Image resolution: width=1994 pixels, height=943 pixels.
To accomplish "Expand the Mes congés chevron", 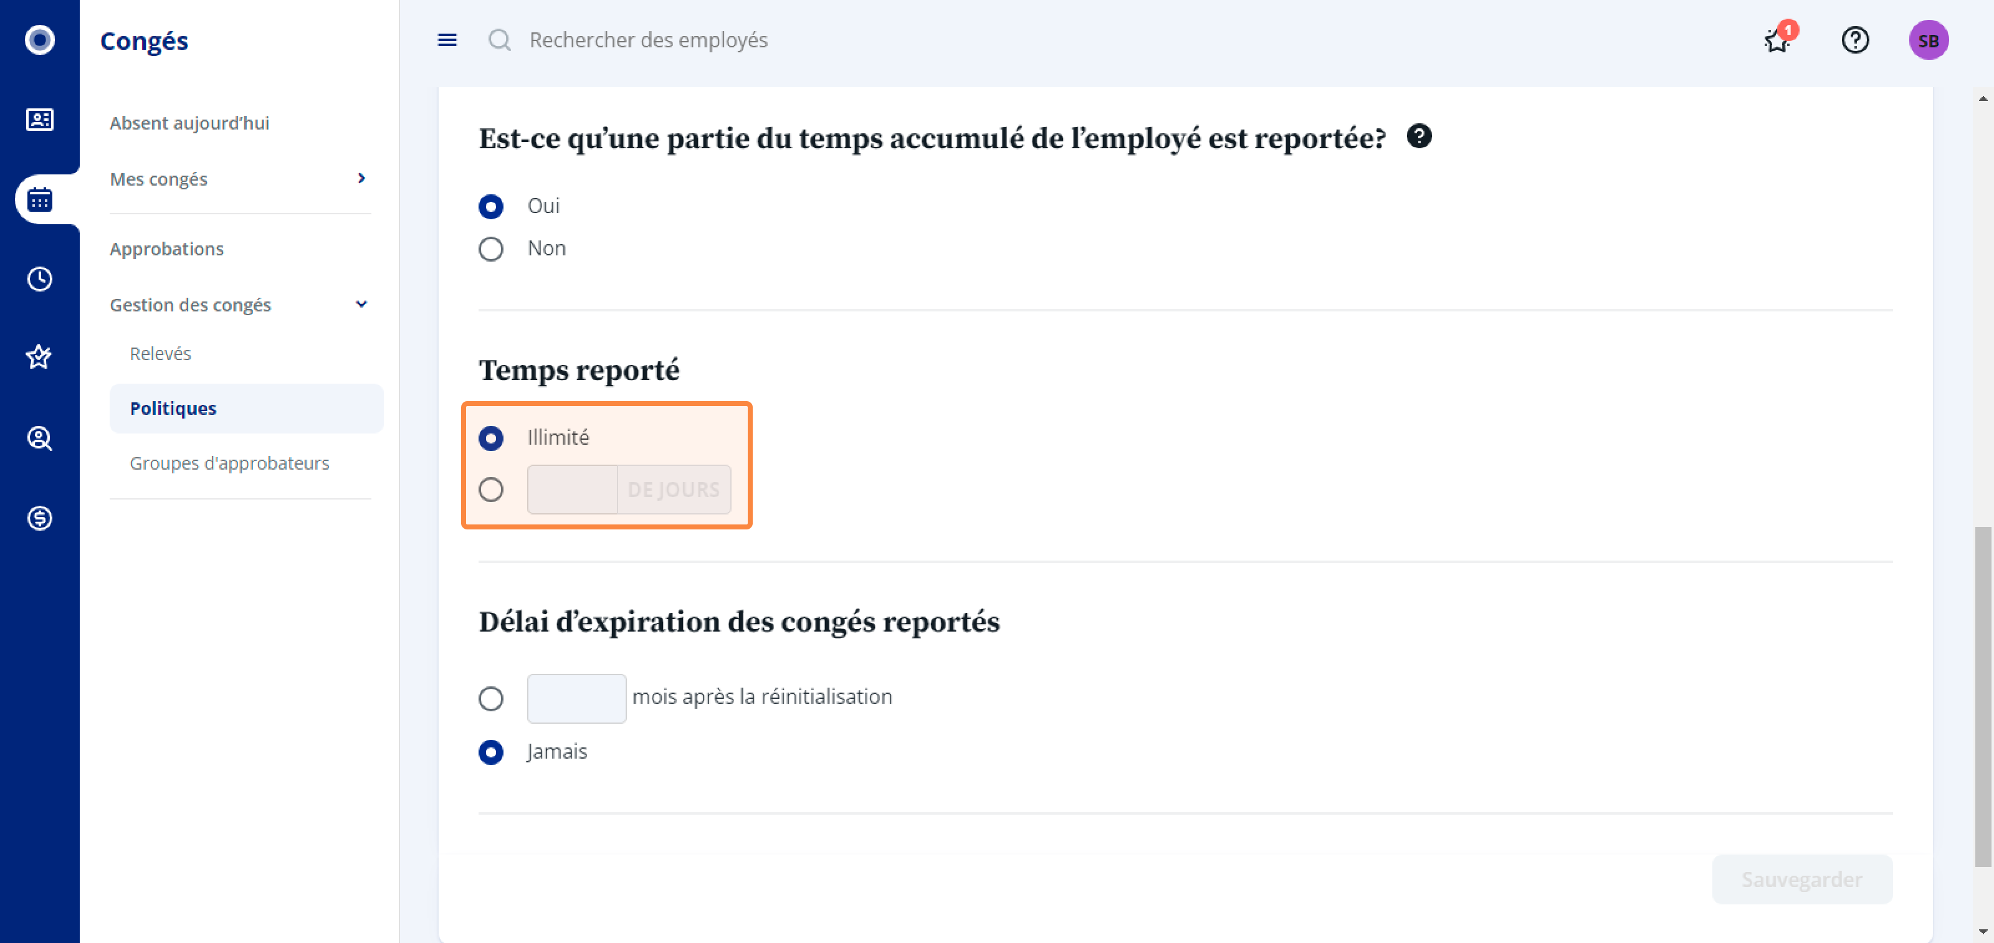I will click(x=361, y=179).
